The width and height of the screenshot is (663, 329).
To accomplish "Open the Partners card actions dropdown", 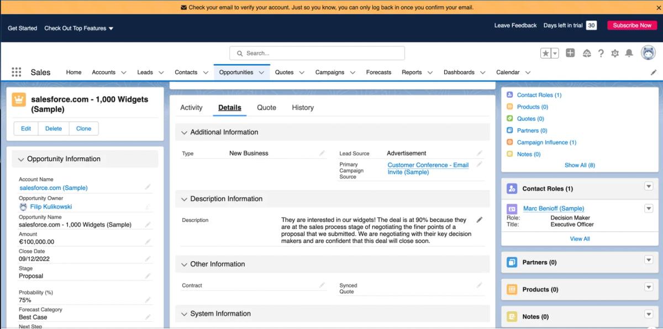I will coord(649,260).
